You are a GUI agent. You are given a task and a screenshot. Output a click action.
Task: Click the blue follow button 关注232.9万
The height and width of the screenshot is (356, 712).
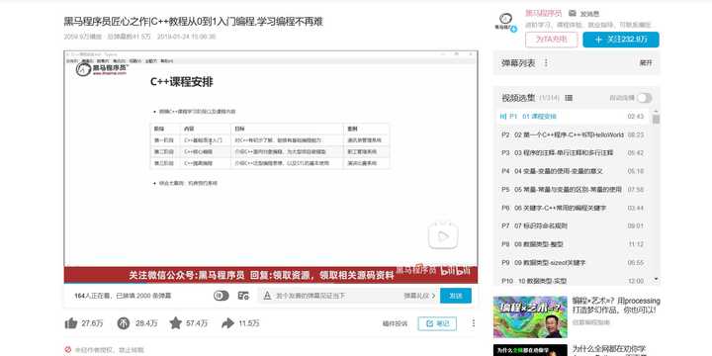621,40
